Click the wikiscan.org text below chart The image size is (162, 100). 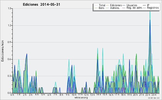point(81,98)
